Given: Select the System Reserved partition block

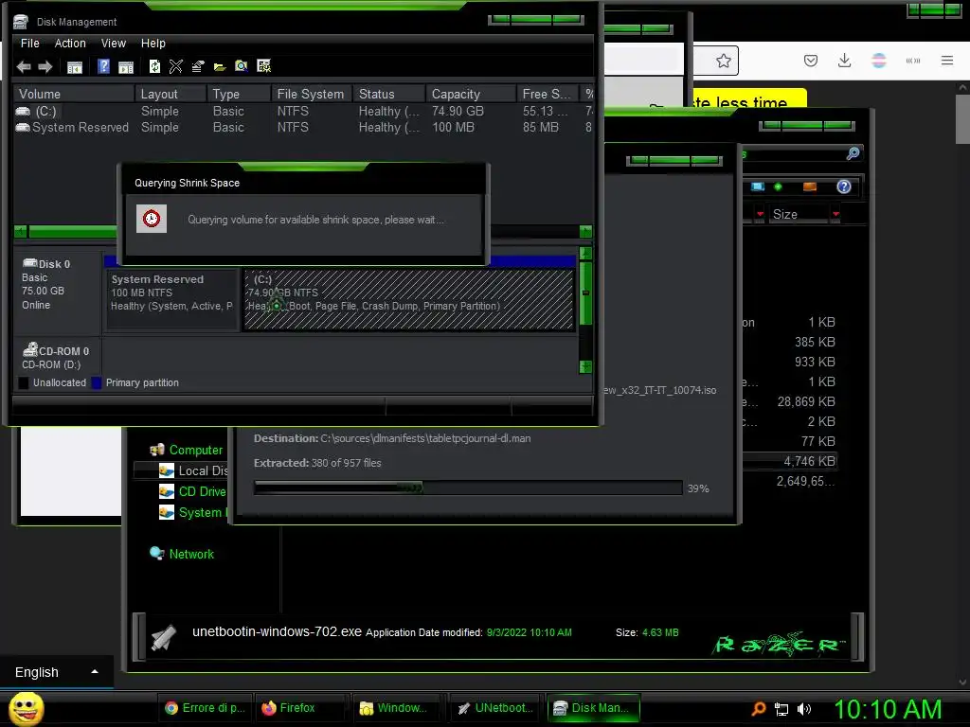Looking at the screenshot, I should pyautogui.click(x=172, y=300).
